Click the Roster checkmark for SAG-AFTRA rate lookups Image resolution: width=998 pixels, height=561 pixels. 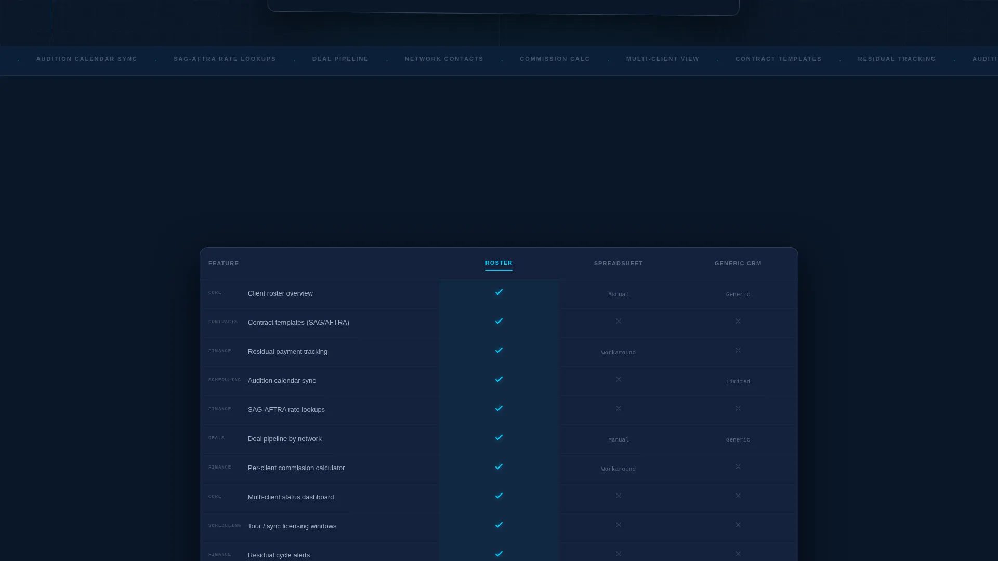[499, 408]
